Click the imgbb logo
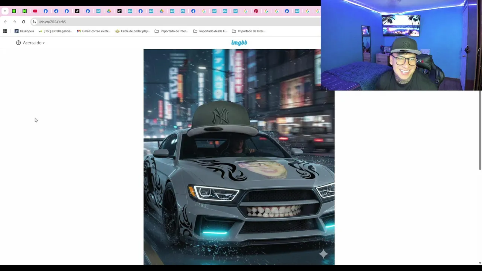The image size is (482, 271). 239,43
